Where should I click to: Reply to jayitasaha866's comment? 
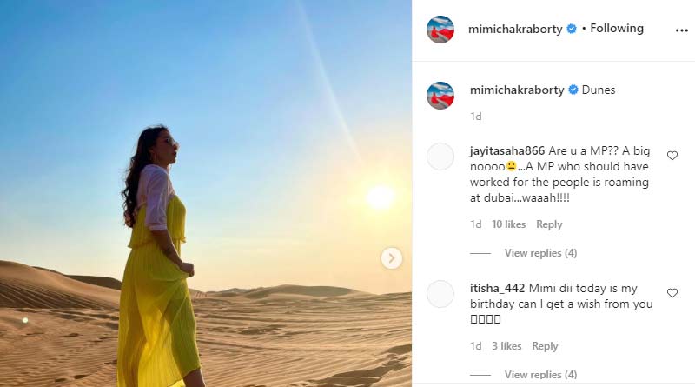(549, 224)
